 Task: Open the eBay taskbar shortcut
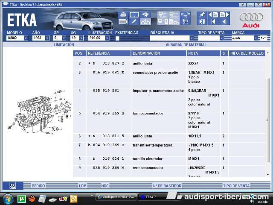tap(63, 199)
